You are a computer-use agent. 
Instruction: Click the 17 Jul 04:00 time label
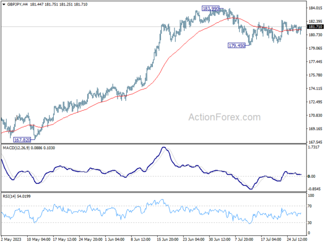(x=271, y=240)
